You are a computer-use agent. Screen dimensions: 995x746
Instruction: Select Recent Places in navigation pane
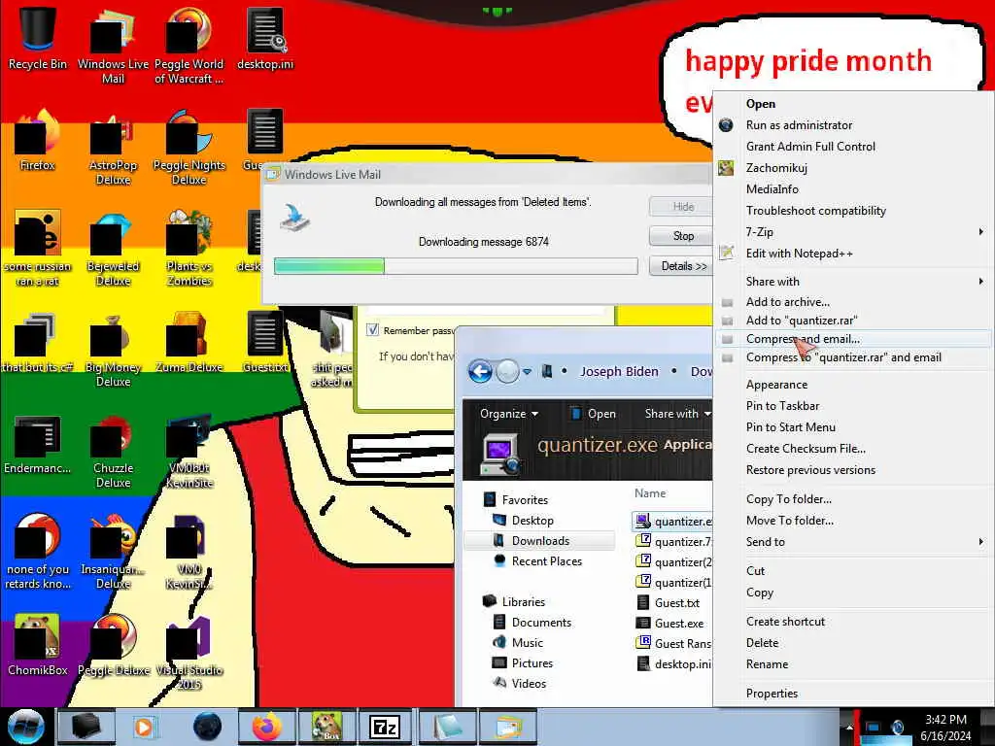coord(546,561)
